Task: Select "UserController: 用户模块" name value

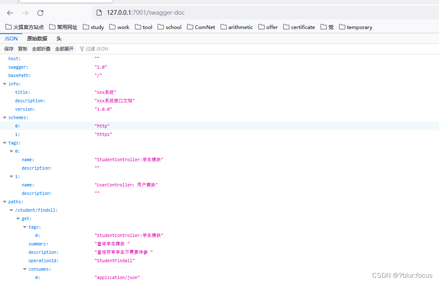Action: [126, 185]
